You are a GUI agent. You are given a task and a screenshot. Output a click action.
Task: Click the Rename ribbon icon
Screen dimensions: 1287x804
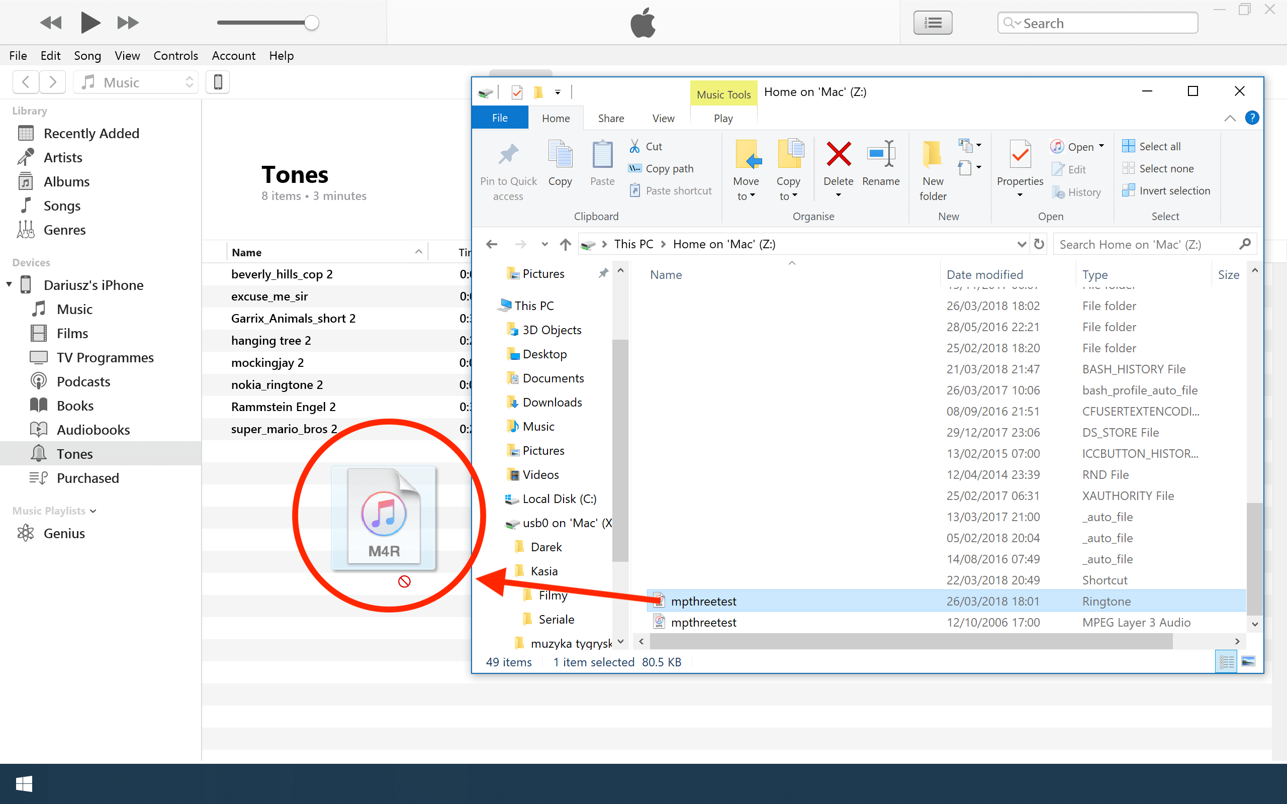881,154
